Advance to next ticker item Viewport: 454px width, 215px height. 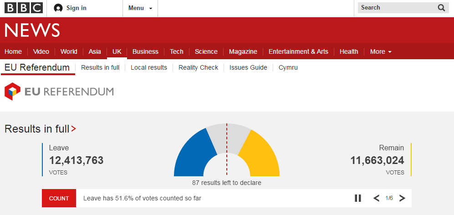coord(402,198)
